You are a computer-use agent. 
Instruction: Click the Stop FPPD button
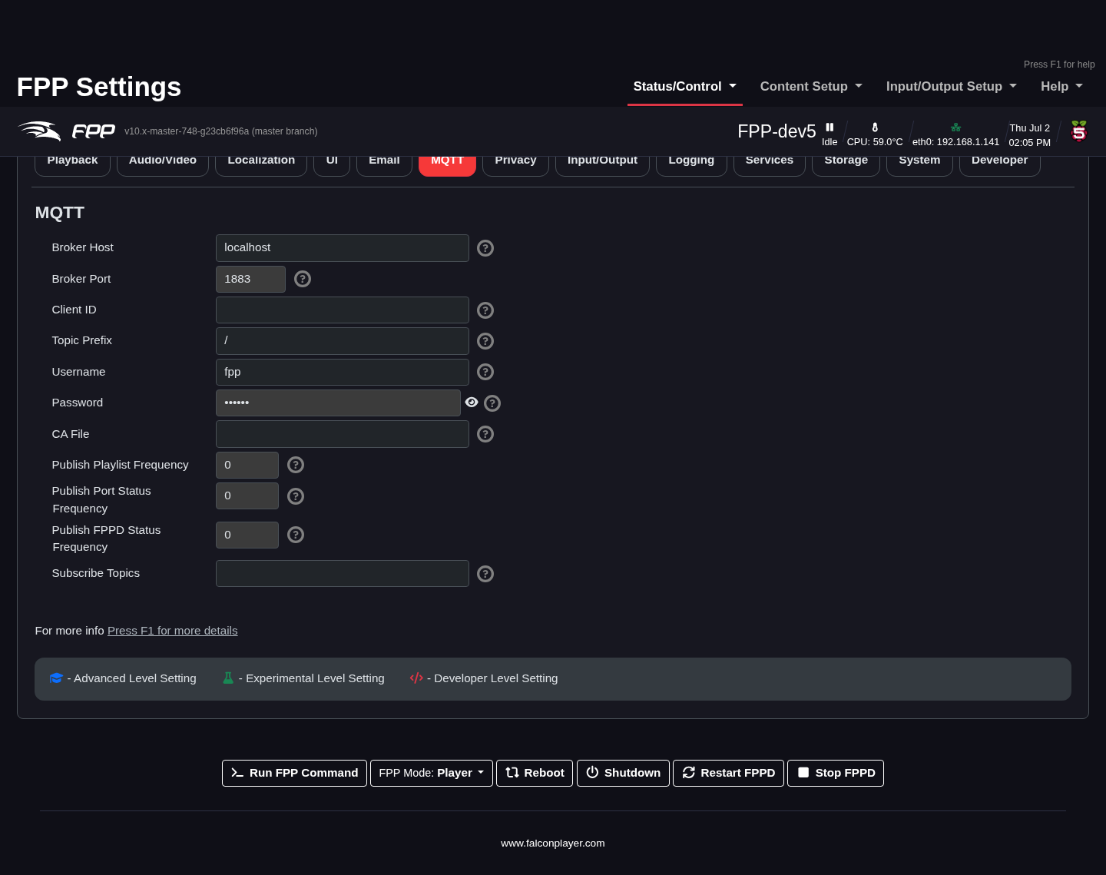836,773
